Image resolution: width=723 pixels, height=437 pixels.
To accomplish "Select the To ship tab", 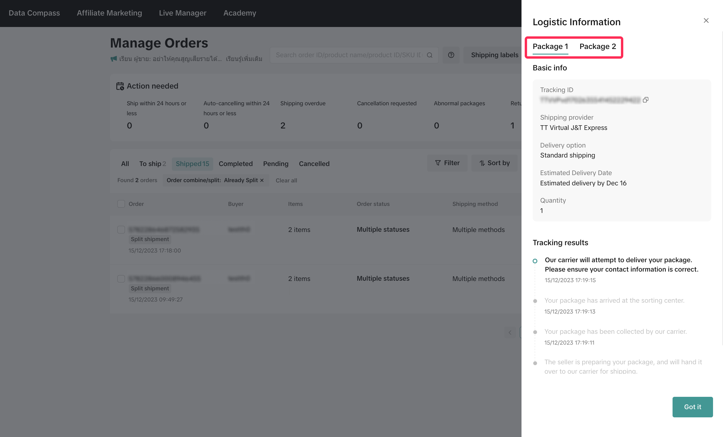I will point(152,164).
